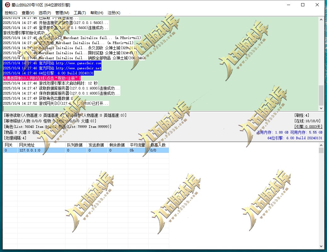The width and height of the screenshot is (327, 252).
Task: Click the red D application icon in title bar
Action: [x=8, y=5]
